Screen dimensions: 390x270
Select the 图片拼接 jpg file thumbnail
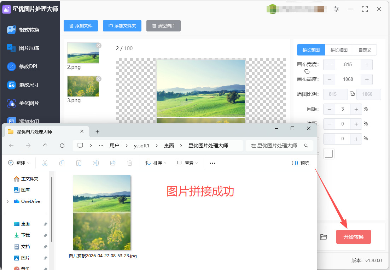pyautogui.click(x=102, y=212)
